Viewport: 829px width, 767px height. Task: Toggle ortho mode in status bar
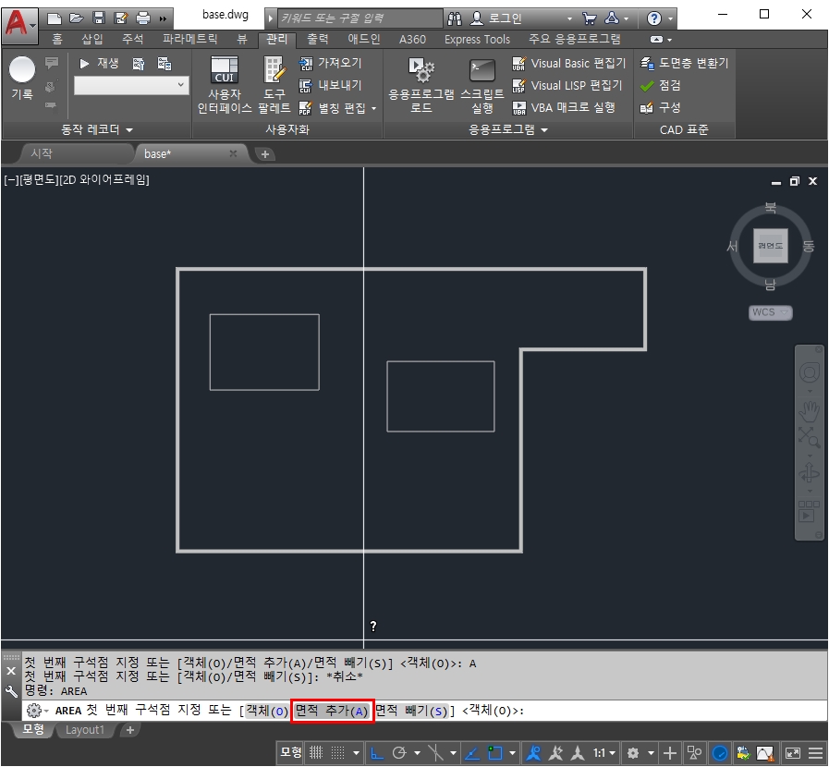point(376,752)
